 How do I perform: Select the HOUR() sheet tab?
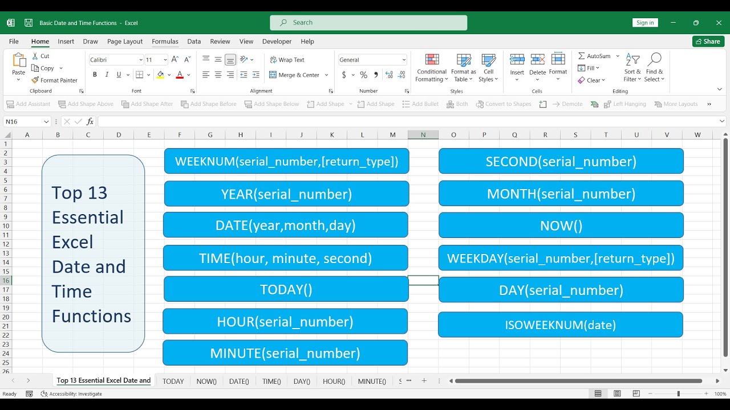334,381
